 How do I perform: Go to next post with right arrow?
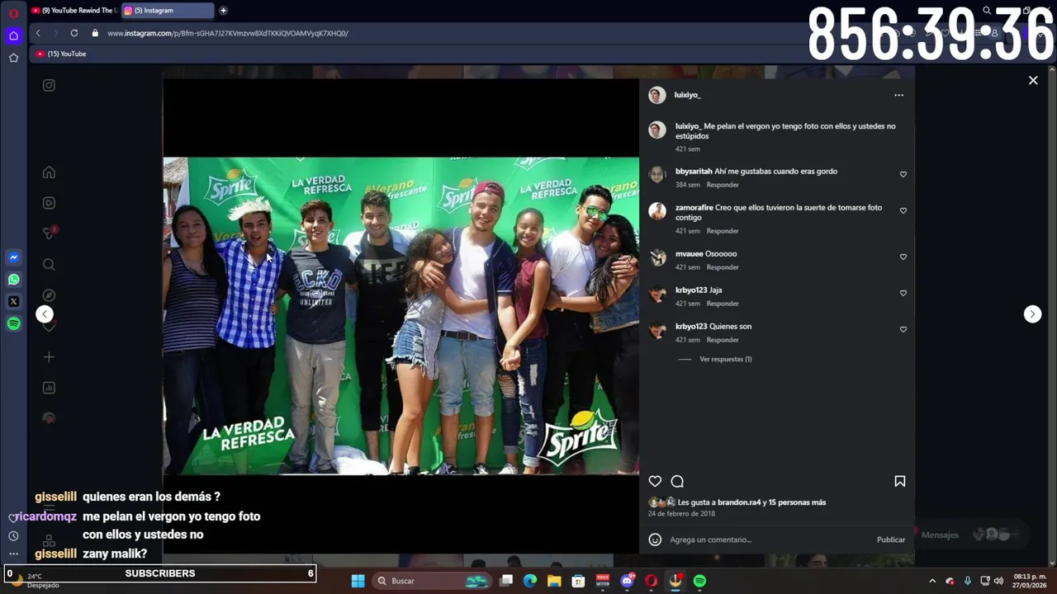pyautogui.click(x=1032, y=313)
